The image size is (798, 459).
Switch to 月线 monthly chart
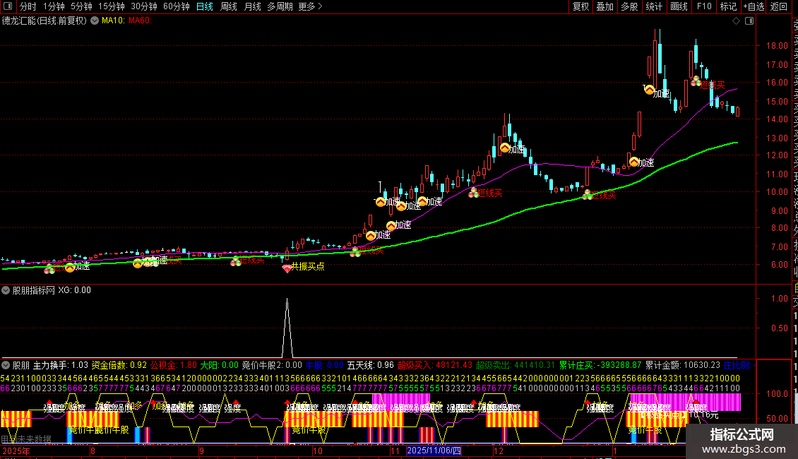point(252,6)
